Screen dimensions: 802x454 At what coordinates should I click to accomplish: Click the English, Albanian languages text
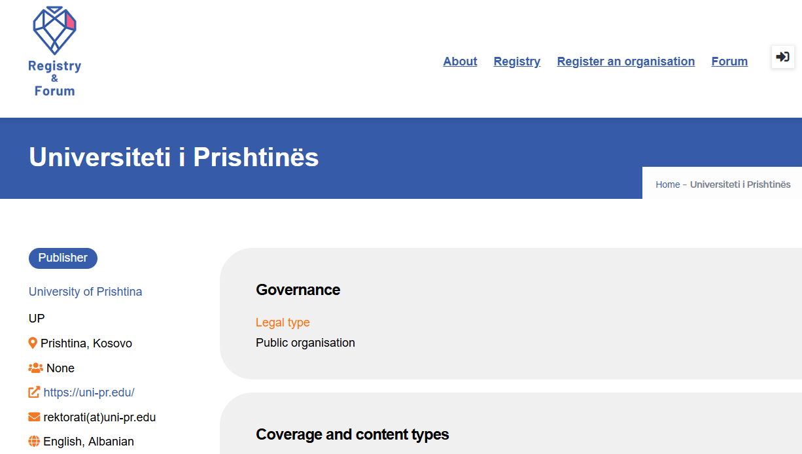pos(88,442)
